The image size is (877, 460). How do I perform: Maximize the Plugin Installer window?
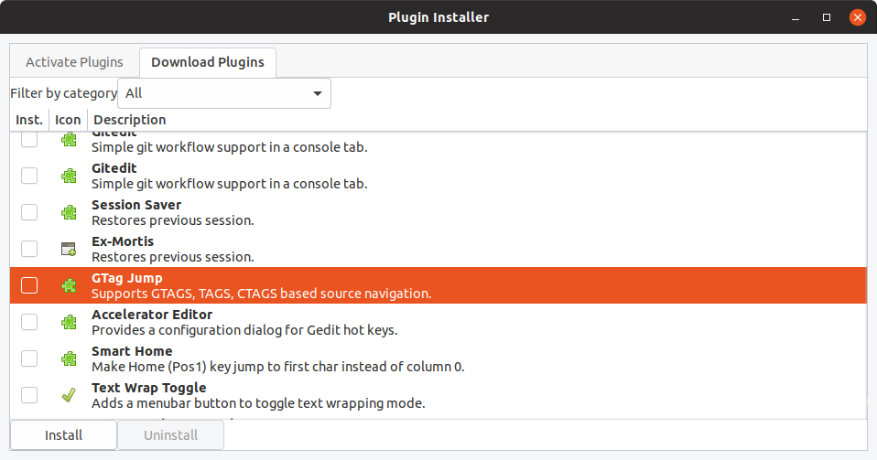(826, 17)
